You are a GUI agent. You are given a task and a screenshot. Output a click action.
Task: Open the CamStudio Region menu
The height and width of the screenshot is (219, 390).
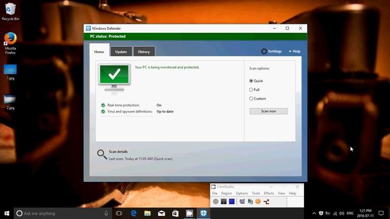click(x=226, y=193)
